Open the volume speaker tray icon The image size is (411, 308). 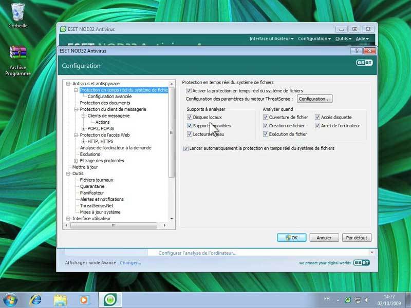367,300
